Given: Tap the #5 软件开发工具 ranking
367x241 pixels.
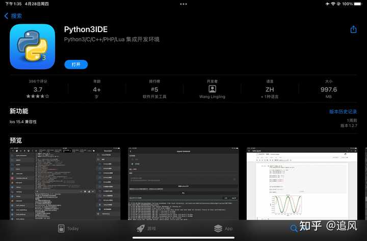Looking at the screenshot, I should (x=154, y=89).
